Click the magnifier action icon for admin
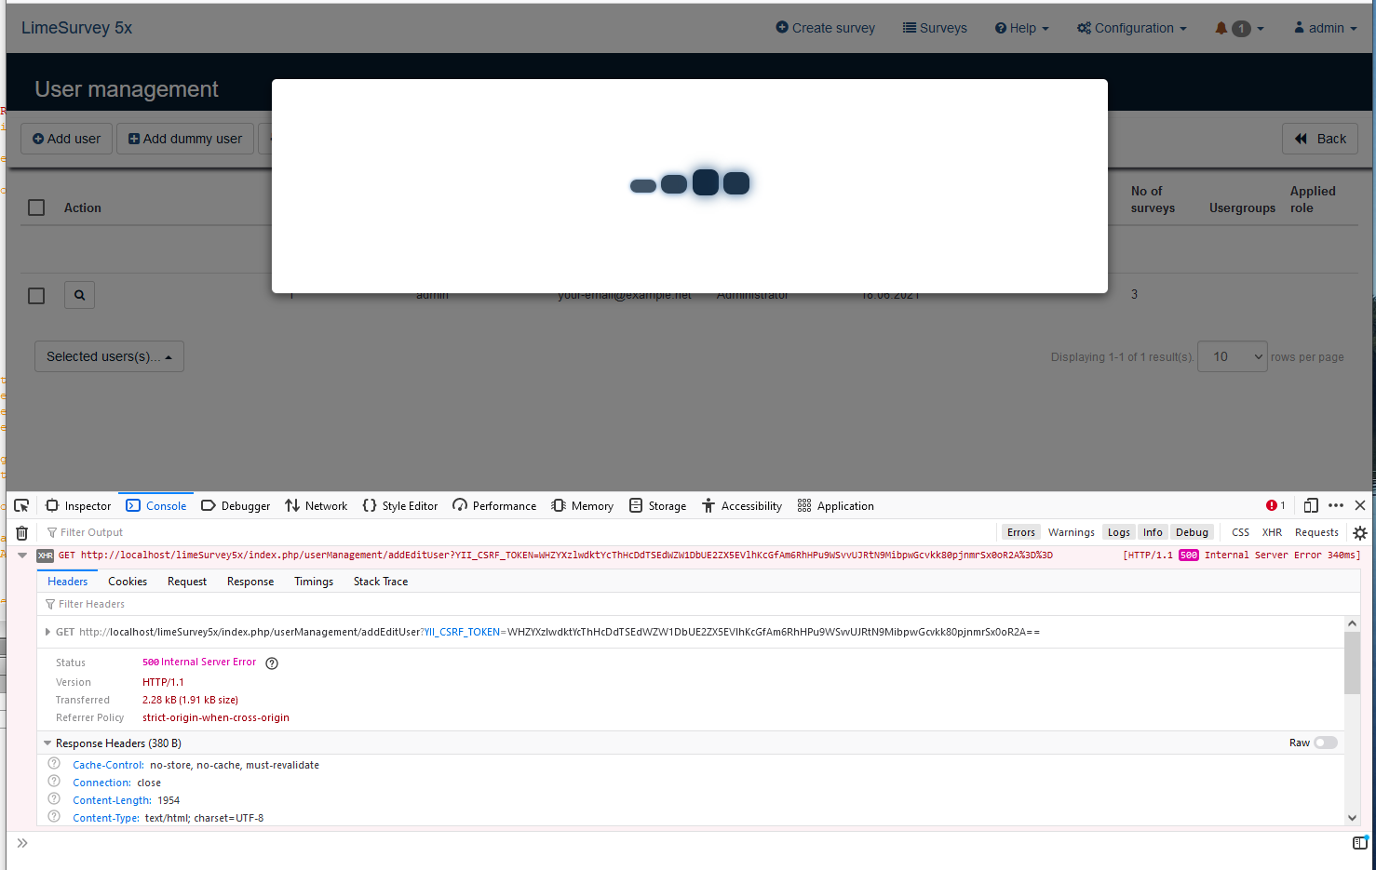This screenshot has height=870, width=1376. [79, 295]
